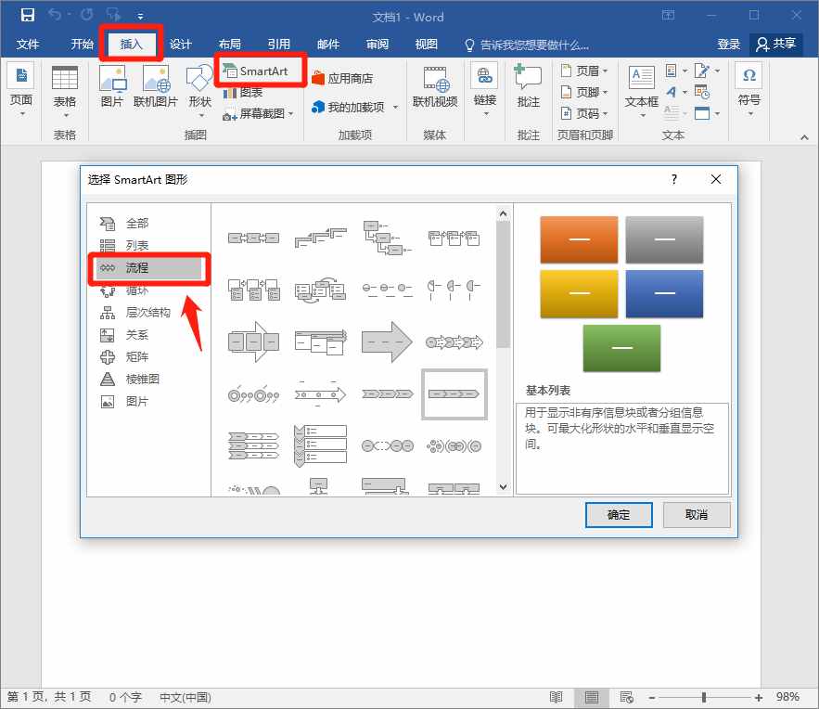Open the App Store (应用商店) add-in
Screen dimensions: 819x709
[x=342, y=78]
